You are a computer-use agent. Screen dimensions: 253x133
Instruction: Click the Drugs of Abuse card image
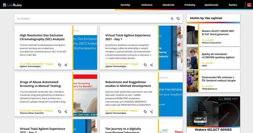click(85, 95)
